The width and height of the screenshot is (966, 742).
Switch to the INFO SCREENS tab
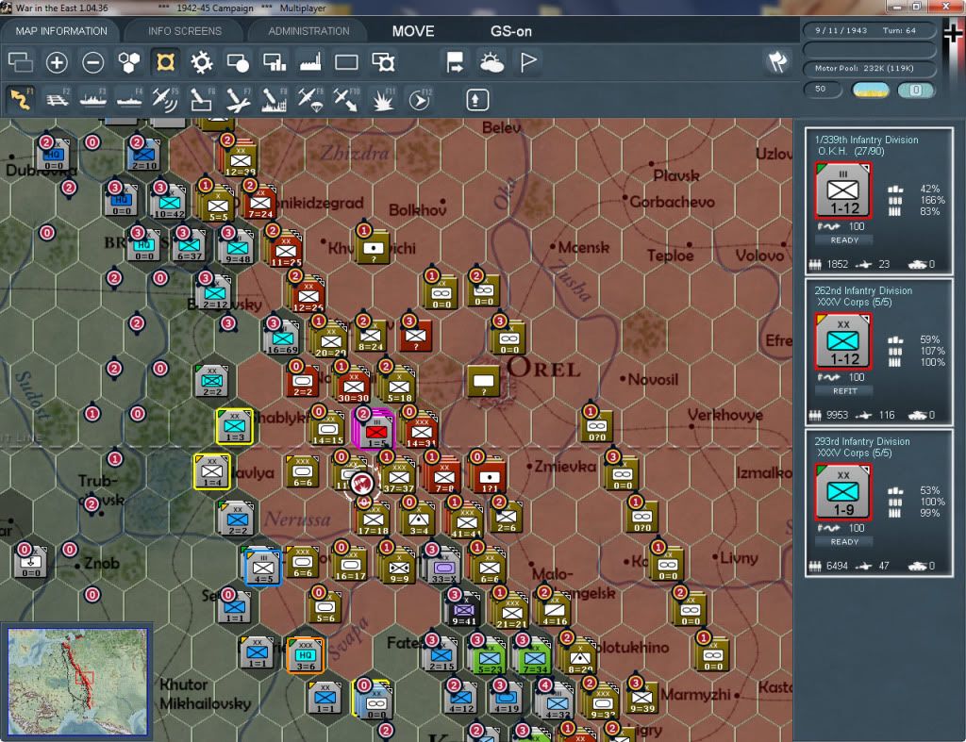pos(184,31)
